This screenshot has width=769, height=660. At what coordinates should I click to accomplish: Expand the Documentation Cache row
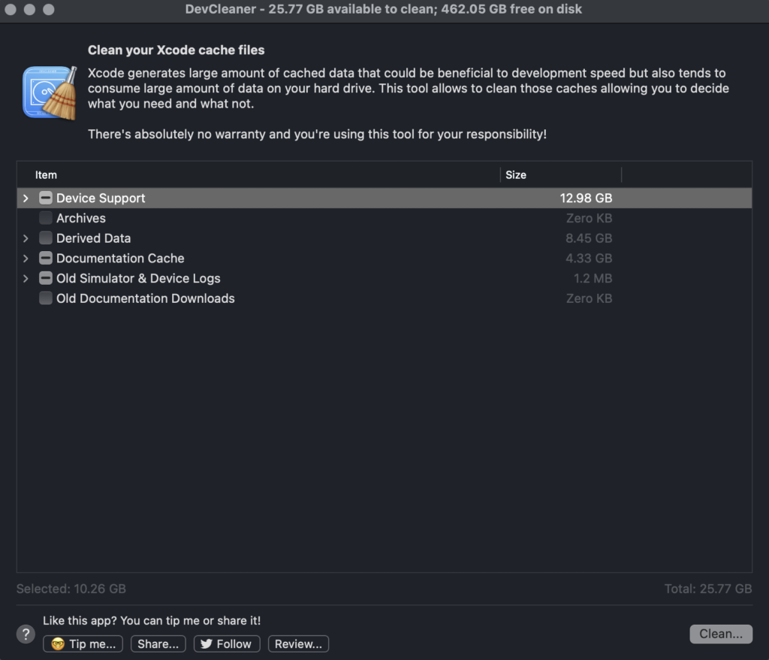[26, 259]
